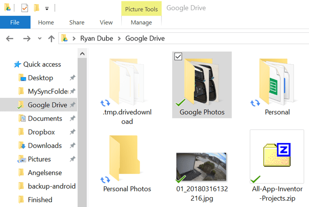Click the Back navigation arrow
The width and height of the screenshot is (309, 207).
pos(10,39)
